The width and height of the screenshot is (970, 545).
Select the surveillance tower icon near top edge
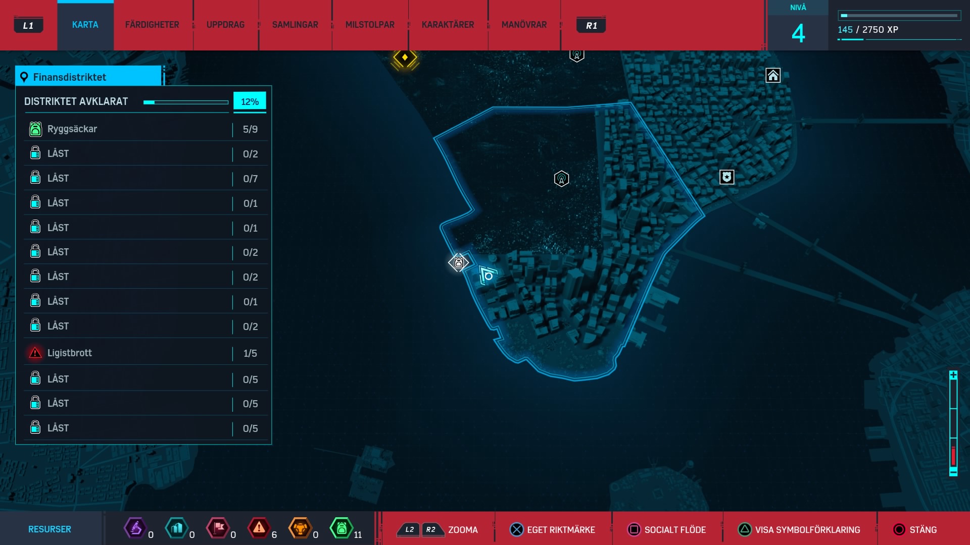point(577,54)
